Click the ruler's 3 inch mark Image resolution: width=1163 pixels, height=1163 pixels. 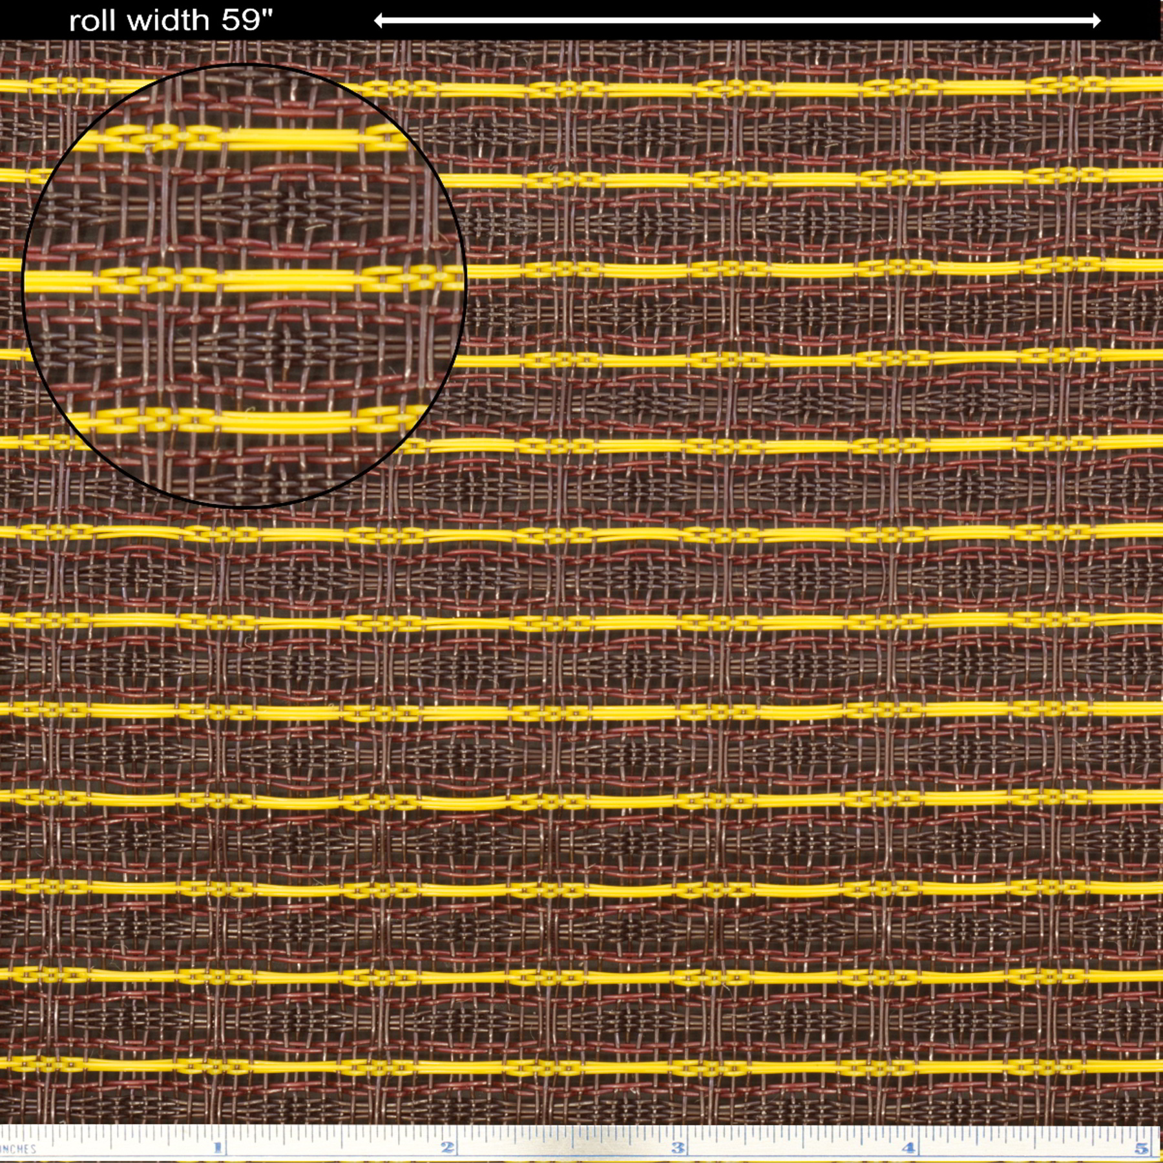coord(678,1147)
